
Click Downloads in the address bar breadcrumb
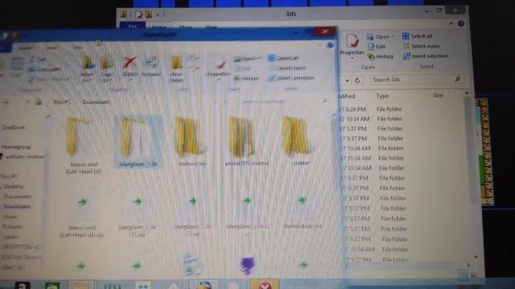(x=97, y=102)
